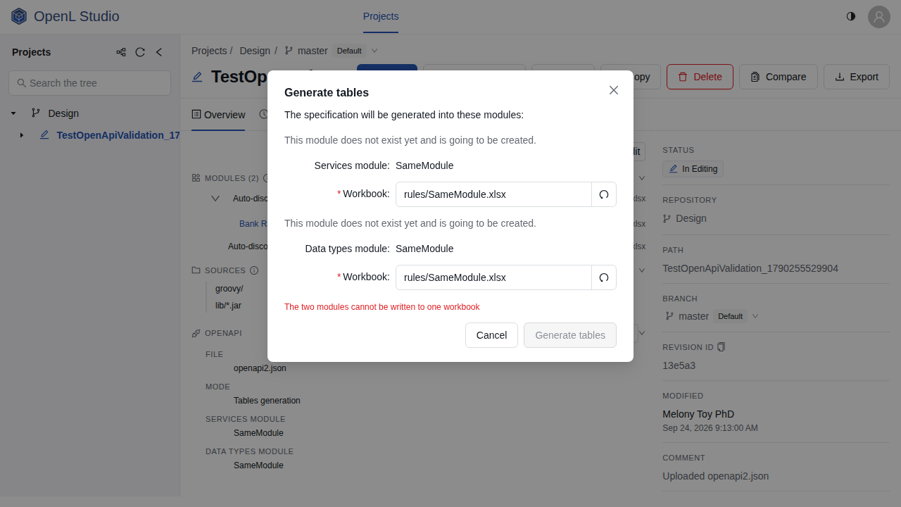The width and height of the screenshot is (901, 507).
Task: Open the Projects tab in the header
Action: pos(381,16)
